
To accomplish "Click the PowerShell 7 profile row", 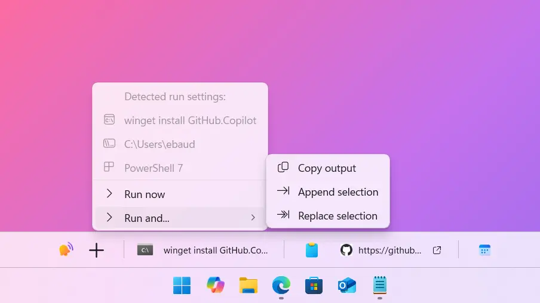I will [180, 168].
